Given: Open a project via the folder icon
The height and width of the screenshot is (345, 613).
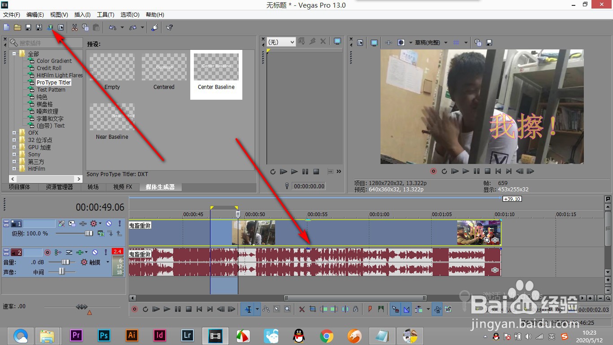Looking at the screenshot, I should pos(18,27).
